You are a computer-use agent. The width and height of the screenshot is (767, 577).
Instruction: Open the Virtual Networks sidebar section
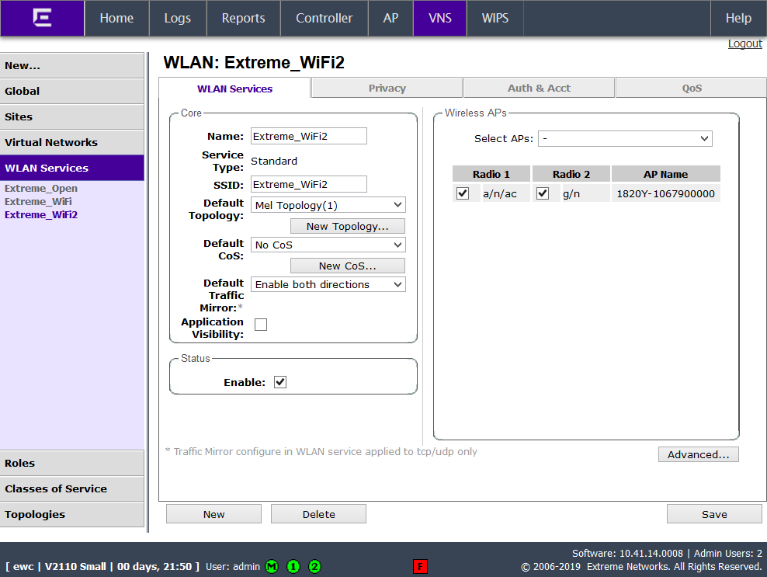[72, 142]
